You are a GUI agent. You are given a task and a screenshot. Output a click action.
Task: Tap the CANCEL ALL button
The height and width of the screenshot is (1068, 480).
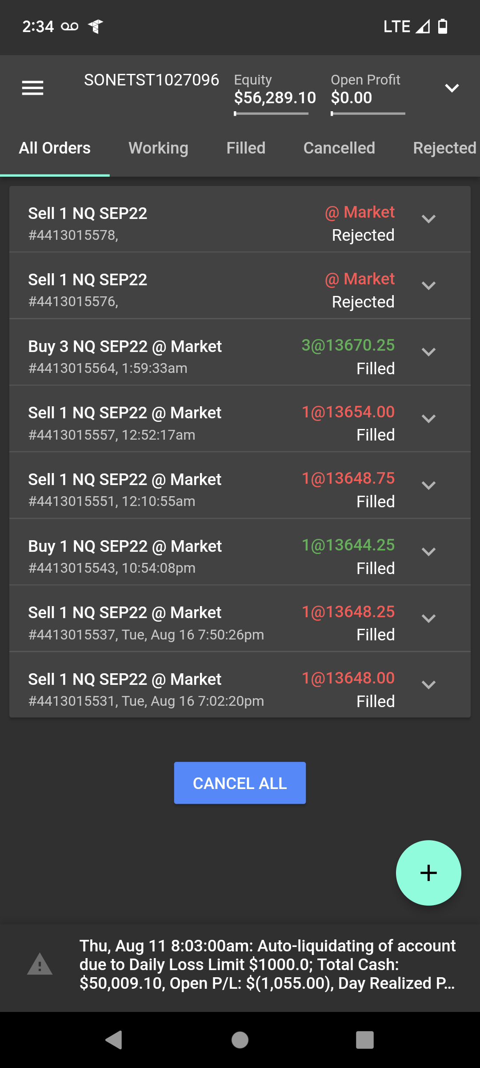click(x=240, y=783)
